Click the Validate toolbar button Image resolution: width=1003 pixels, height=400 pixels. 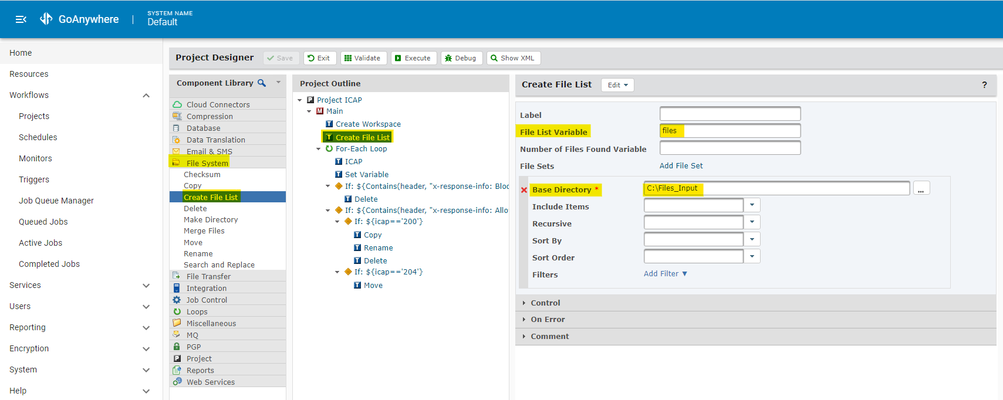pyautogui.click(x=363, y=58)
